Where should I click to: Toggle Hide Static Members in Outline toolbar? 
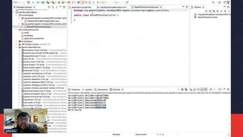click(x=218, y=11)
